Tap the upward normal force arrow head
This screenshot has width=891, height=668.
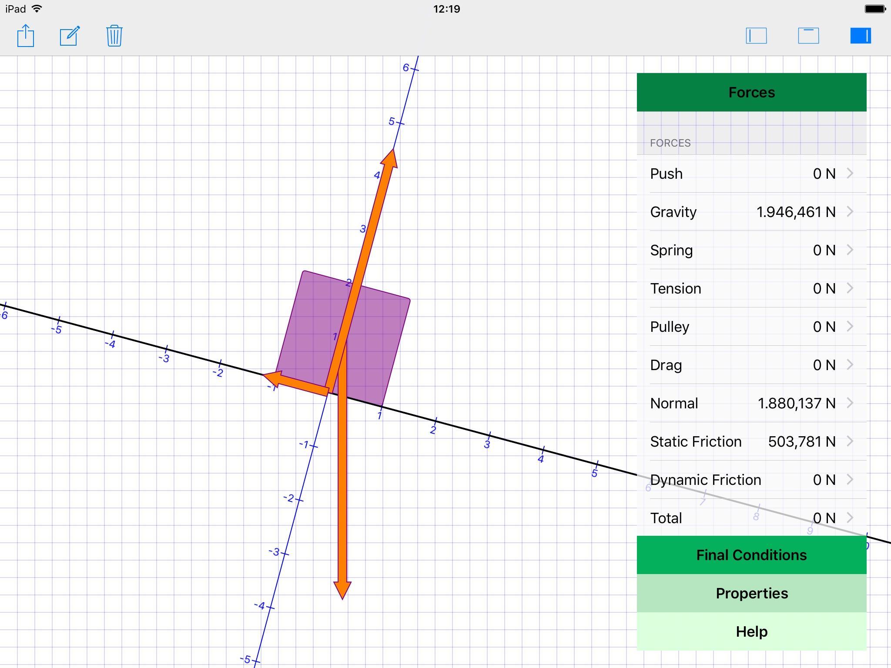[x=390, y=158]
